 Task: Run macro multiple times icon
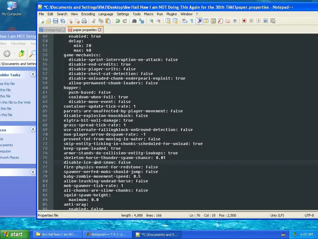[266, 21]
